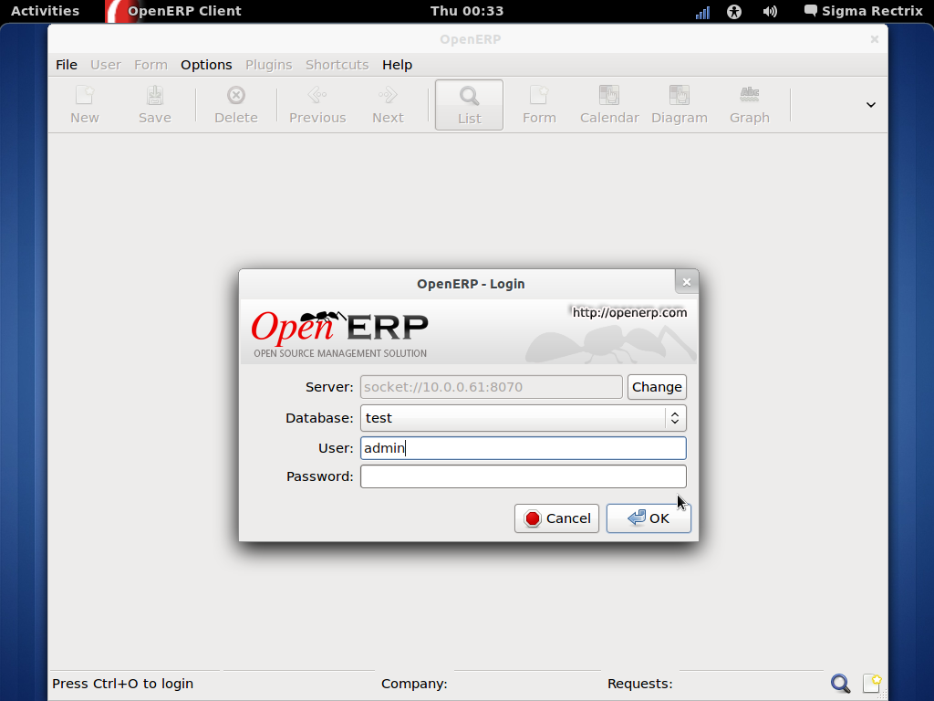Click into the Password field
Viewport: 934px width, 701px height.
pos(523,476)
